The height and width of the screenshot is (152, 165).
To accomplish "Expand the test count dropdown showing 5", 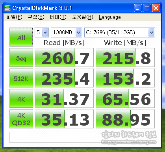I will pos(45,32).
